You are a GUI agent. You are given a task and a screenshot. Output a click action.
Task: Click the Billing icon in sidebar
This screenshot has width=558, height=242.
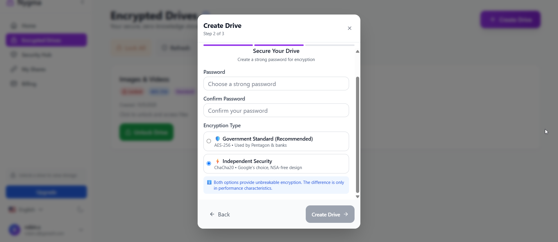click(x=14, y=84)
